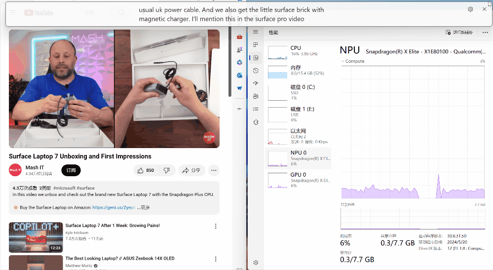Open Outlook icon in Edge sidebar

pyautogui.click(x=239, y=76)
